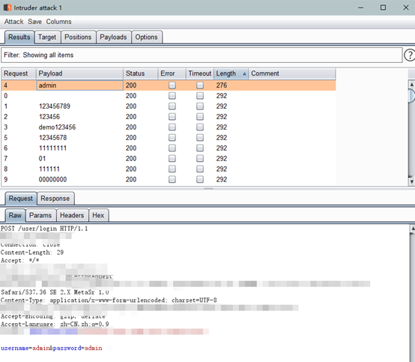This screenshot has width=415, height=362.
Task: Open the Columns menu
Action: click(x=58, y=22)
